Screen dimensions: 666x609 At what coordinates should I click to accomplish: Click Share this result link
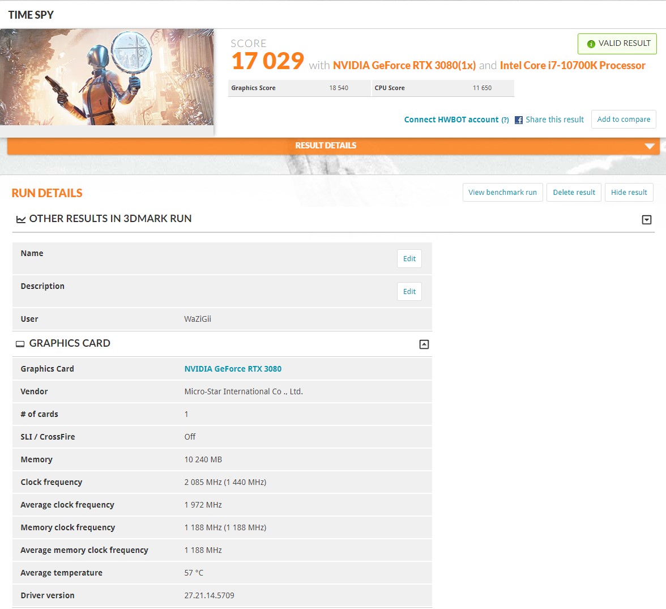click(555, 120)
